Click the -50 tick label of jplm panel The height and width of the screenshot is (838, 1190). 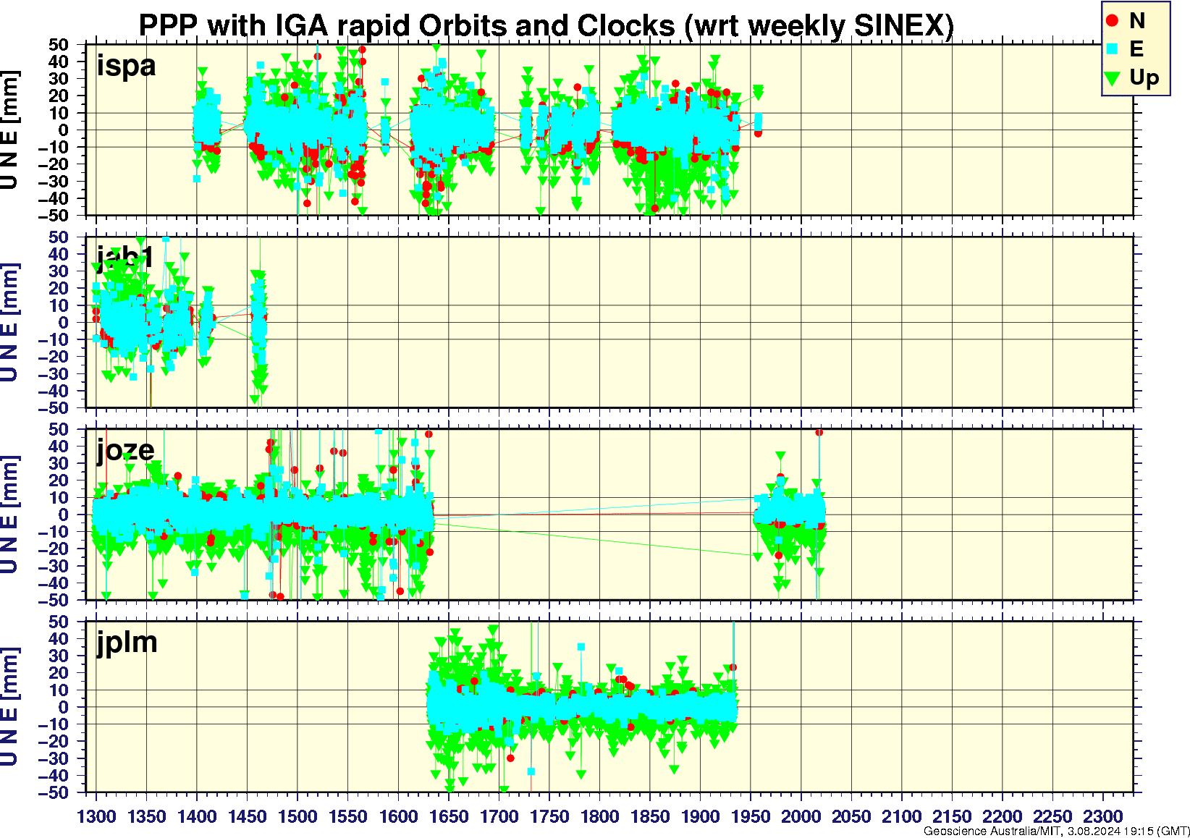pos(53,792)
